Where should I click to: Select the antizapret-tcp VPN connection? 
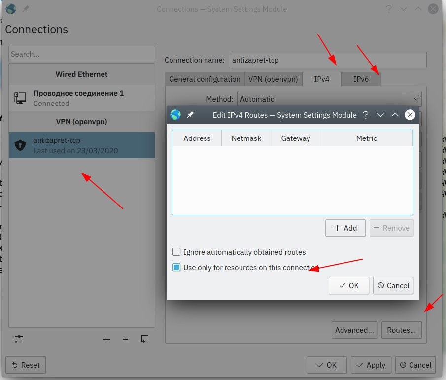pyautogui.click(x=82, y=145)
